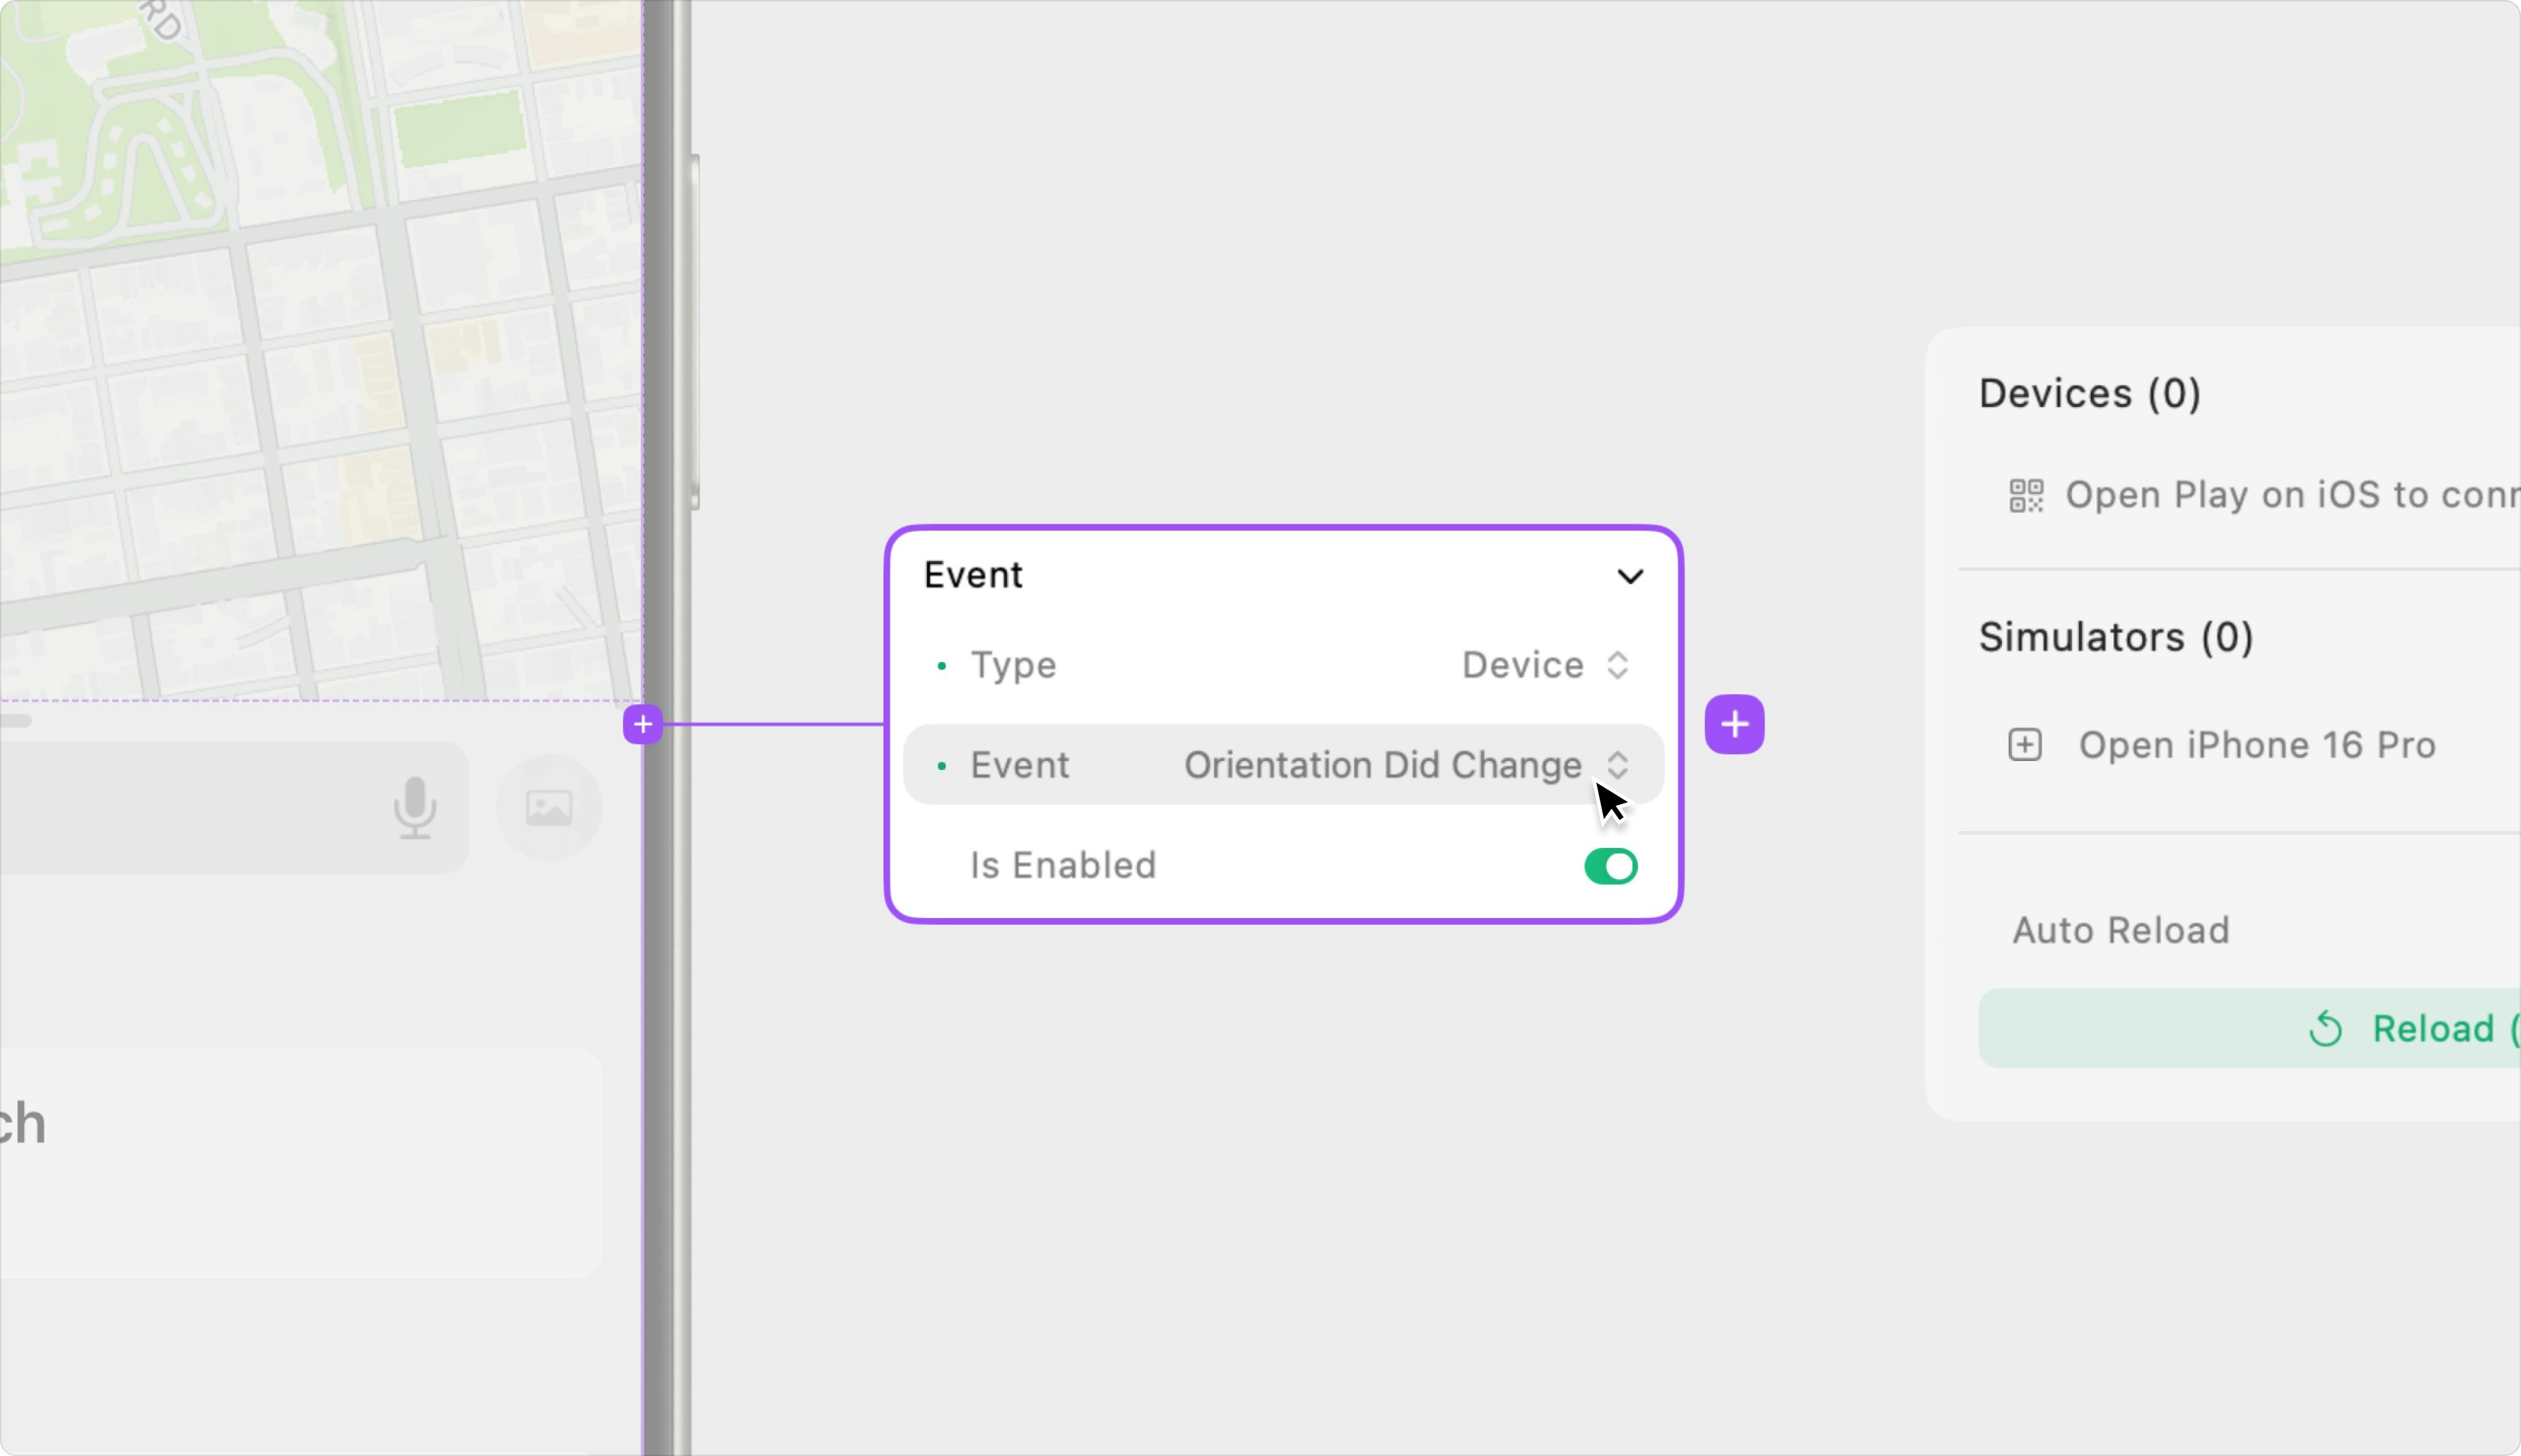Screen dimensions: 2521x1456
Task: Click the Open iPhone 16 Pro simulator option
Action: (2256, 745)
